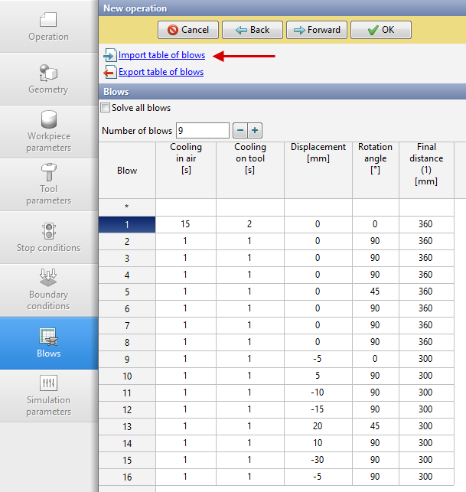Enable the Solve all blows checkbox
Image resolution: width=466 pixels, height=492 pixels.
(106, 108)
